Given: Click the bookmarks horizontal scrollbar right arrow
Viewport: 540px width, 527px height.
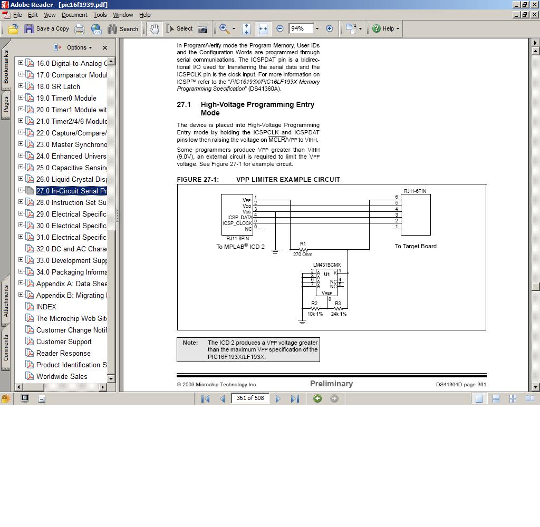Looking at the screenshot, I should click(102, 387).
